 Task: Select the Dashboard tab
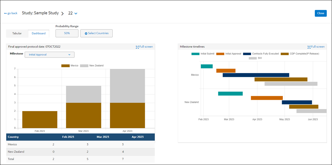(x=38, y=33)
